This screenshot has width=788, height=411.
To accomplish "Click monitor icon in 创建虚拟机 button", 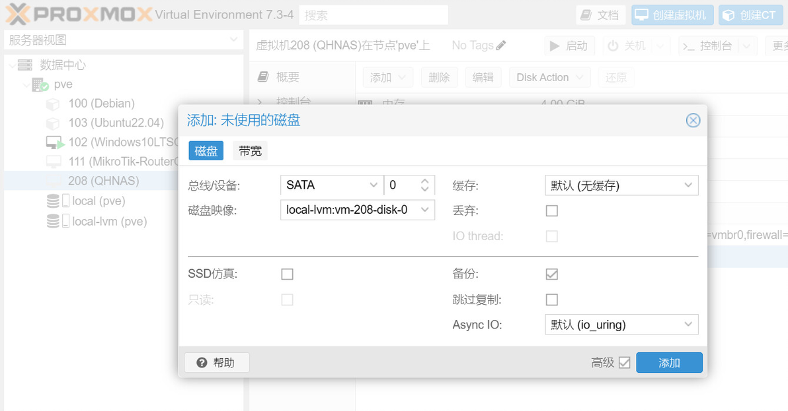I will 641,15.
